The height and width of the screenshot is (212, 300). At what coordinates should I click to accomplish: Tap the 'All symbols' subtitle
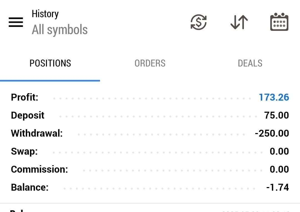[x=60, y=30]
